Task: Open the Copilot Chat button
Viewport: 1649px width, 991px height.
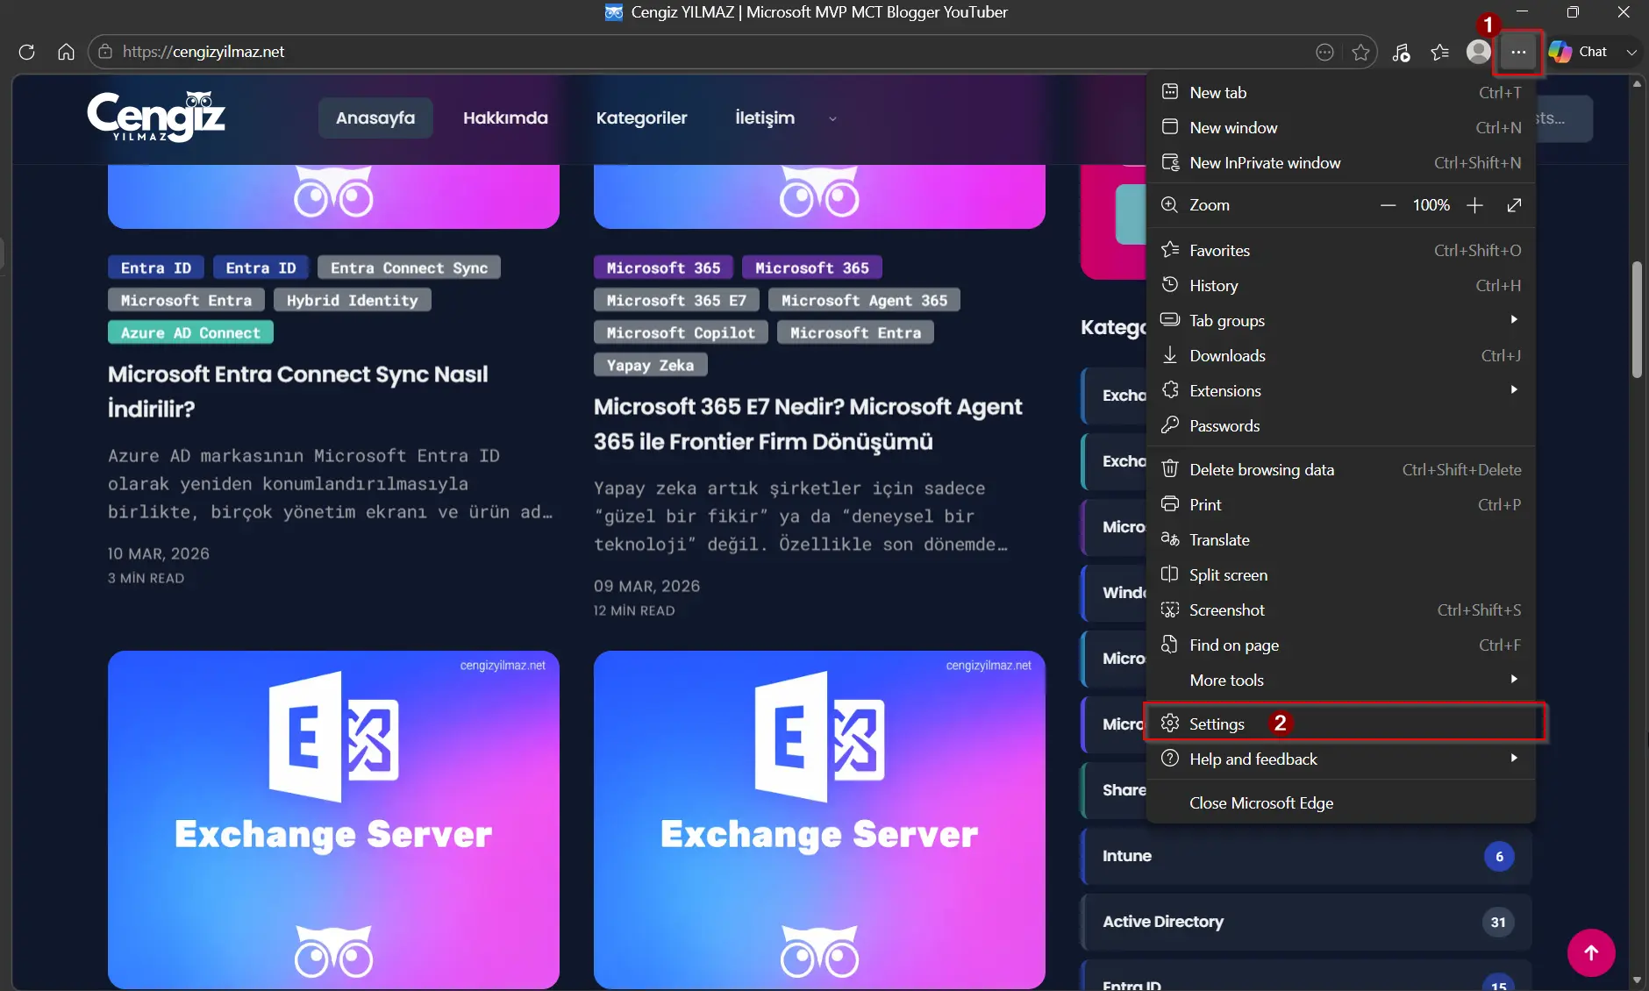Action: (1580, 52)
